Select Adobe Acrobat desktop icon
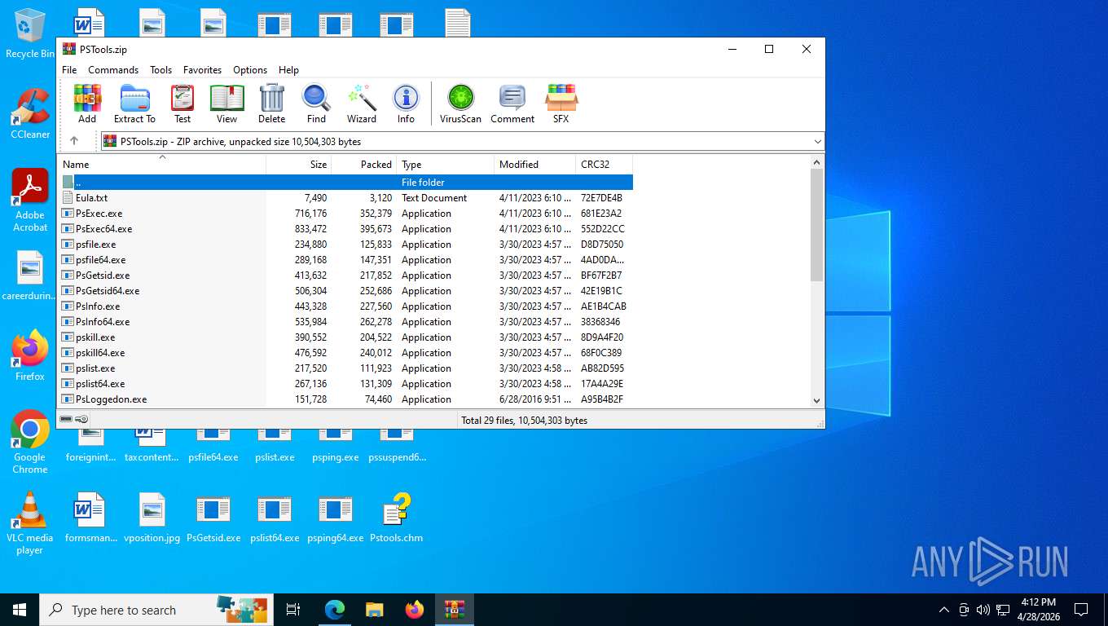1108x626 pixels. 30,201
